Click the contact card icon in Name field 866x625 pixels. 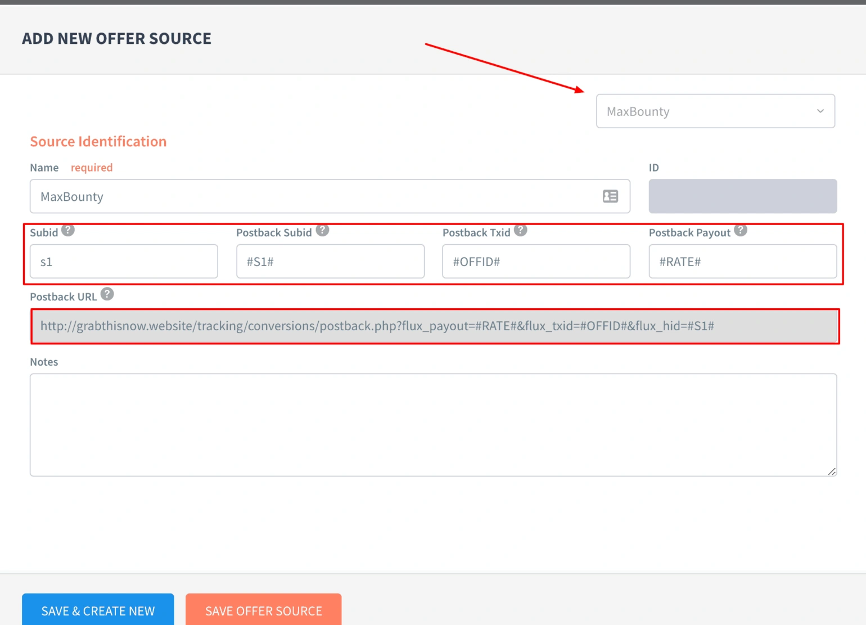point(610,196)
